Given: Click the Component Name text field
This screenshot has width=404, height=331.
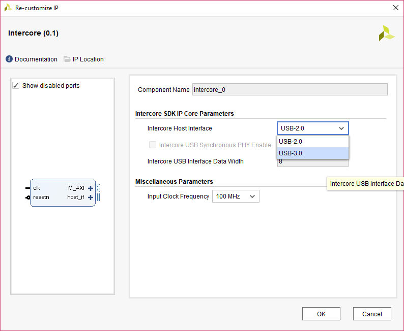Looking at the screenshot, I should pyautogui.click(x=290, y=90).
